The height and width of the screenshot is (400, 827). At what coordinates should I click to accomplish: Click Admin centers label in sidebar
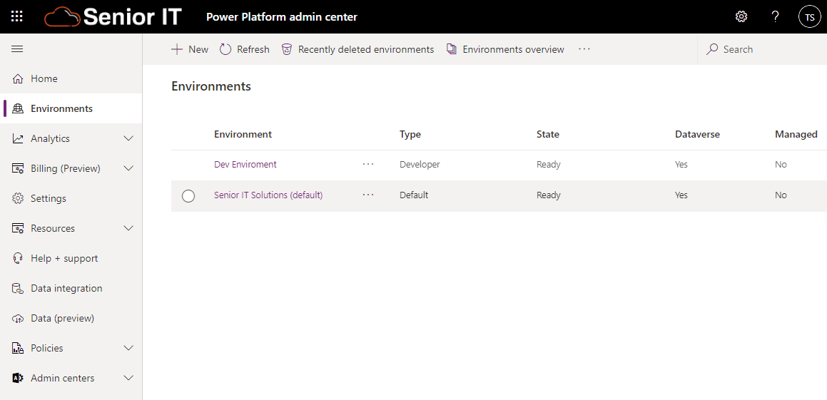click(63, 379)
